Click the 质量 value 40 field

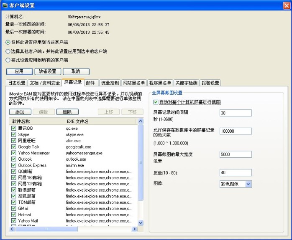[x=236, y=172]
